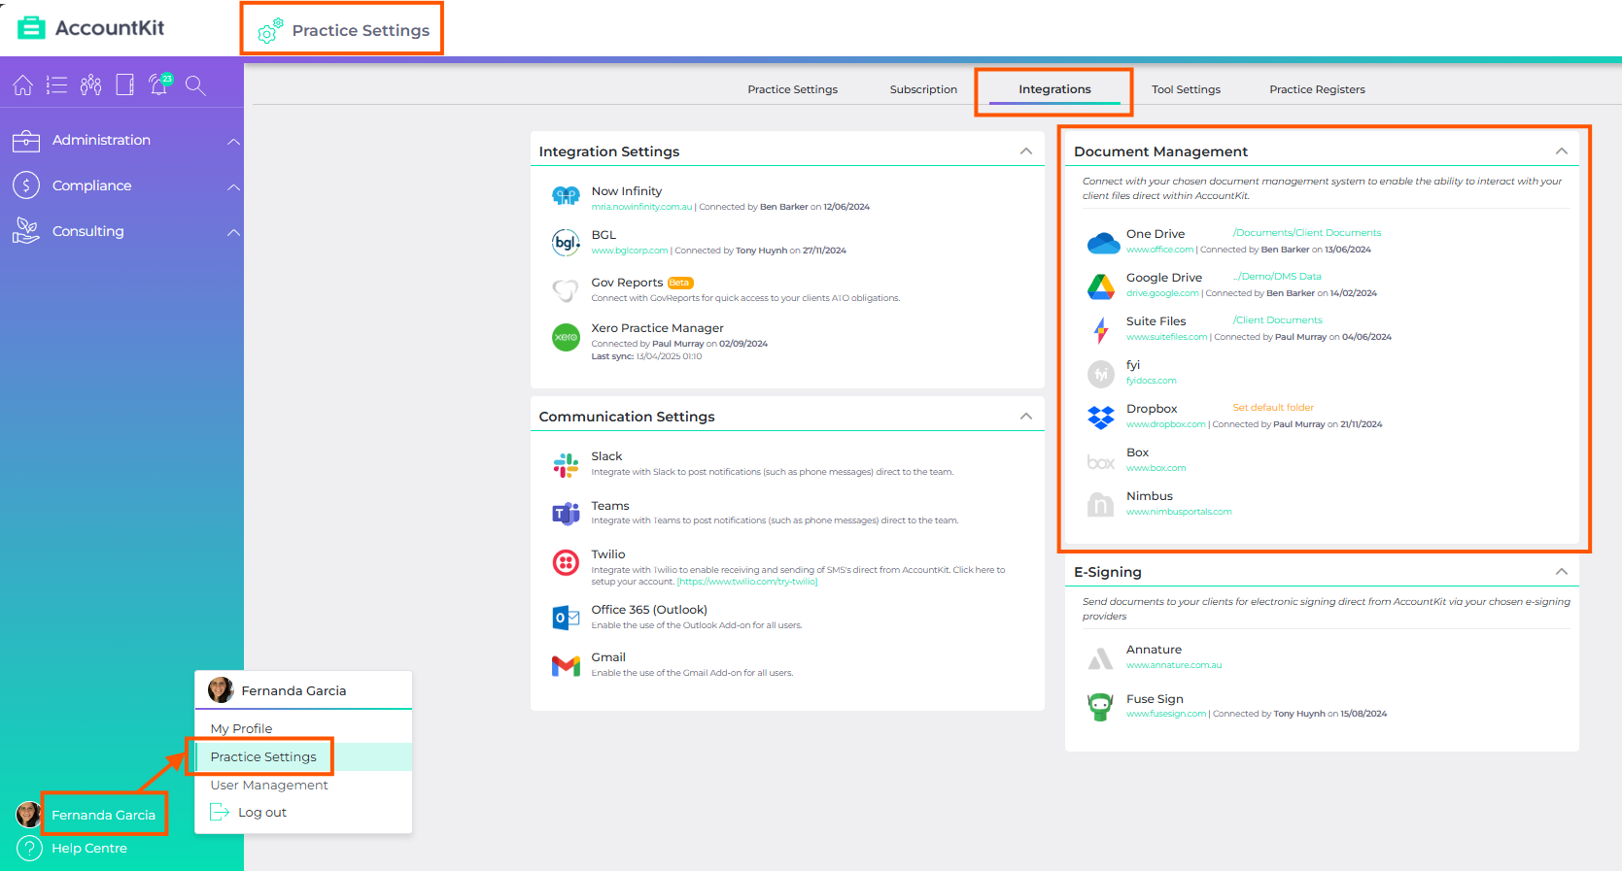The height and width of the screenshot is (871, 1622).
Task: Click the Xero Practice Manager icon
Action: [566, 337]
